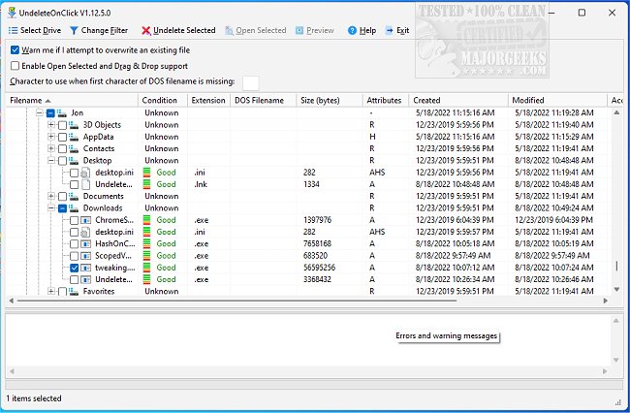
Task: Click the missing first character input box
Action: click(x=251, y=83)
